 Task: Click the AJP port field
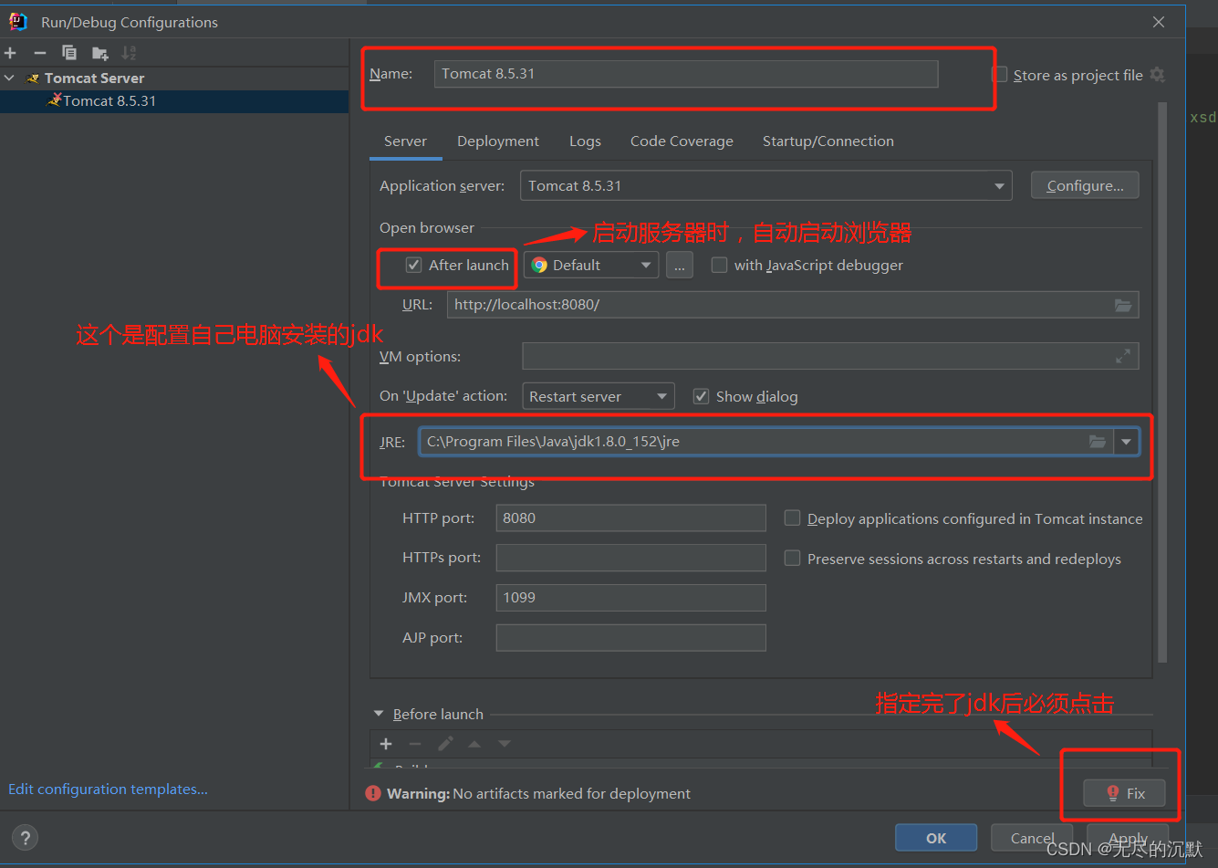pyautogui.click(x=630, y=638)
